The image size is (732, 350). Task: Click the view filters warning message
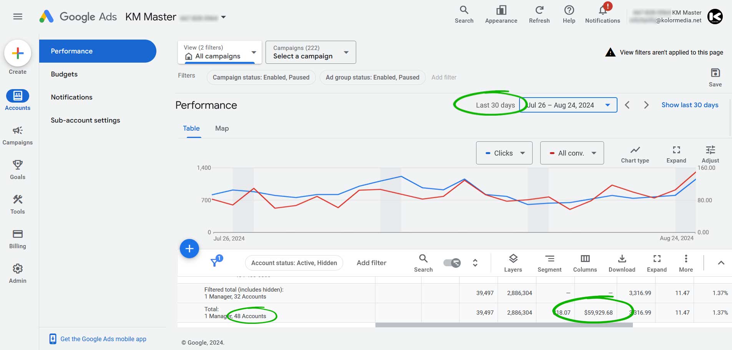pos(664,52)
